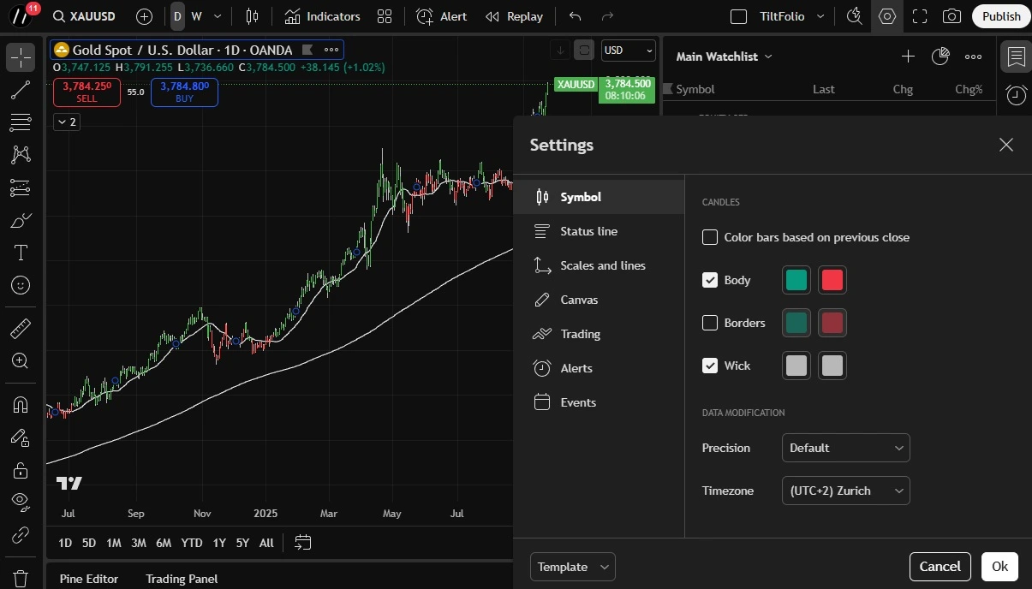Select the ruler measure tool
The image size is (1032, 589).
pyautogui.click(x=21, y=329)
